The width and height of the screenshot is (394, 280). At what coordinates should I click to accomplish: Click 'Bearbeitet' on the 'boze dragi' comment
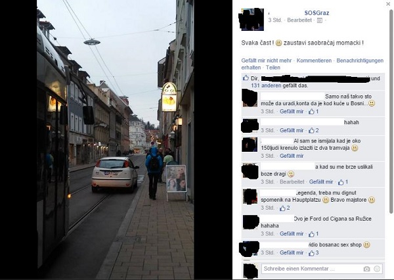click(292, 181)
